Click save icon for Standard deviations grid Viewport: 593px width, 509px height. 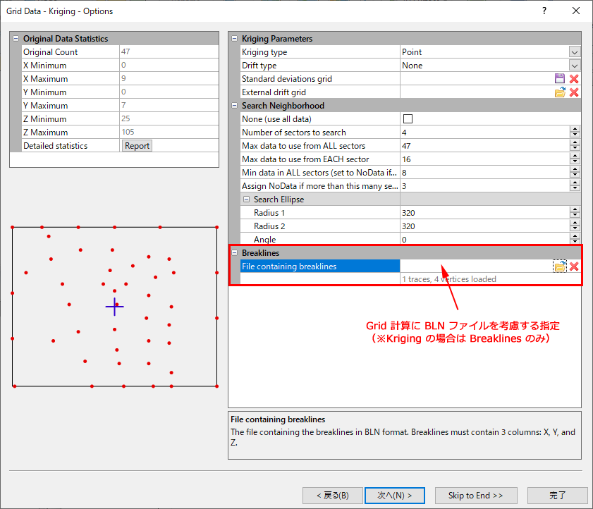click(560, 79)
